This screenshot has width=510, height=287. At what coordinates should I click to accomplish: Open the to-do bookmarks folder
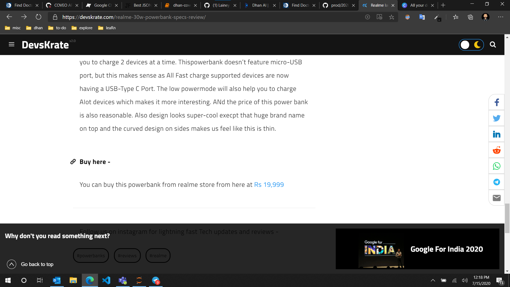click(x=57, y=28)
